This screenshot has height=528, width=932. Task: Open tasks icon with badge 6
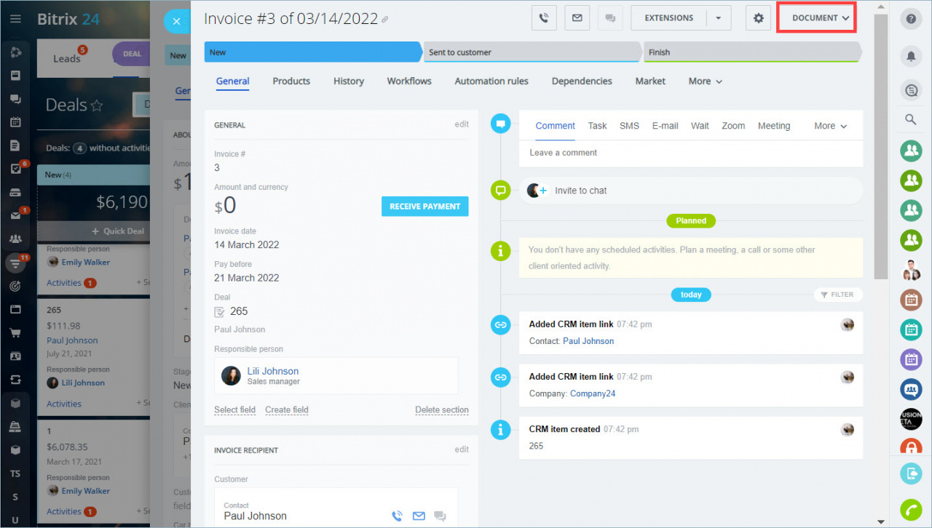tap(15, 169)
